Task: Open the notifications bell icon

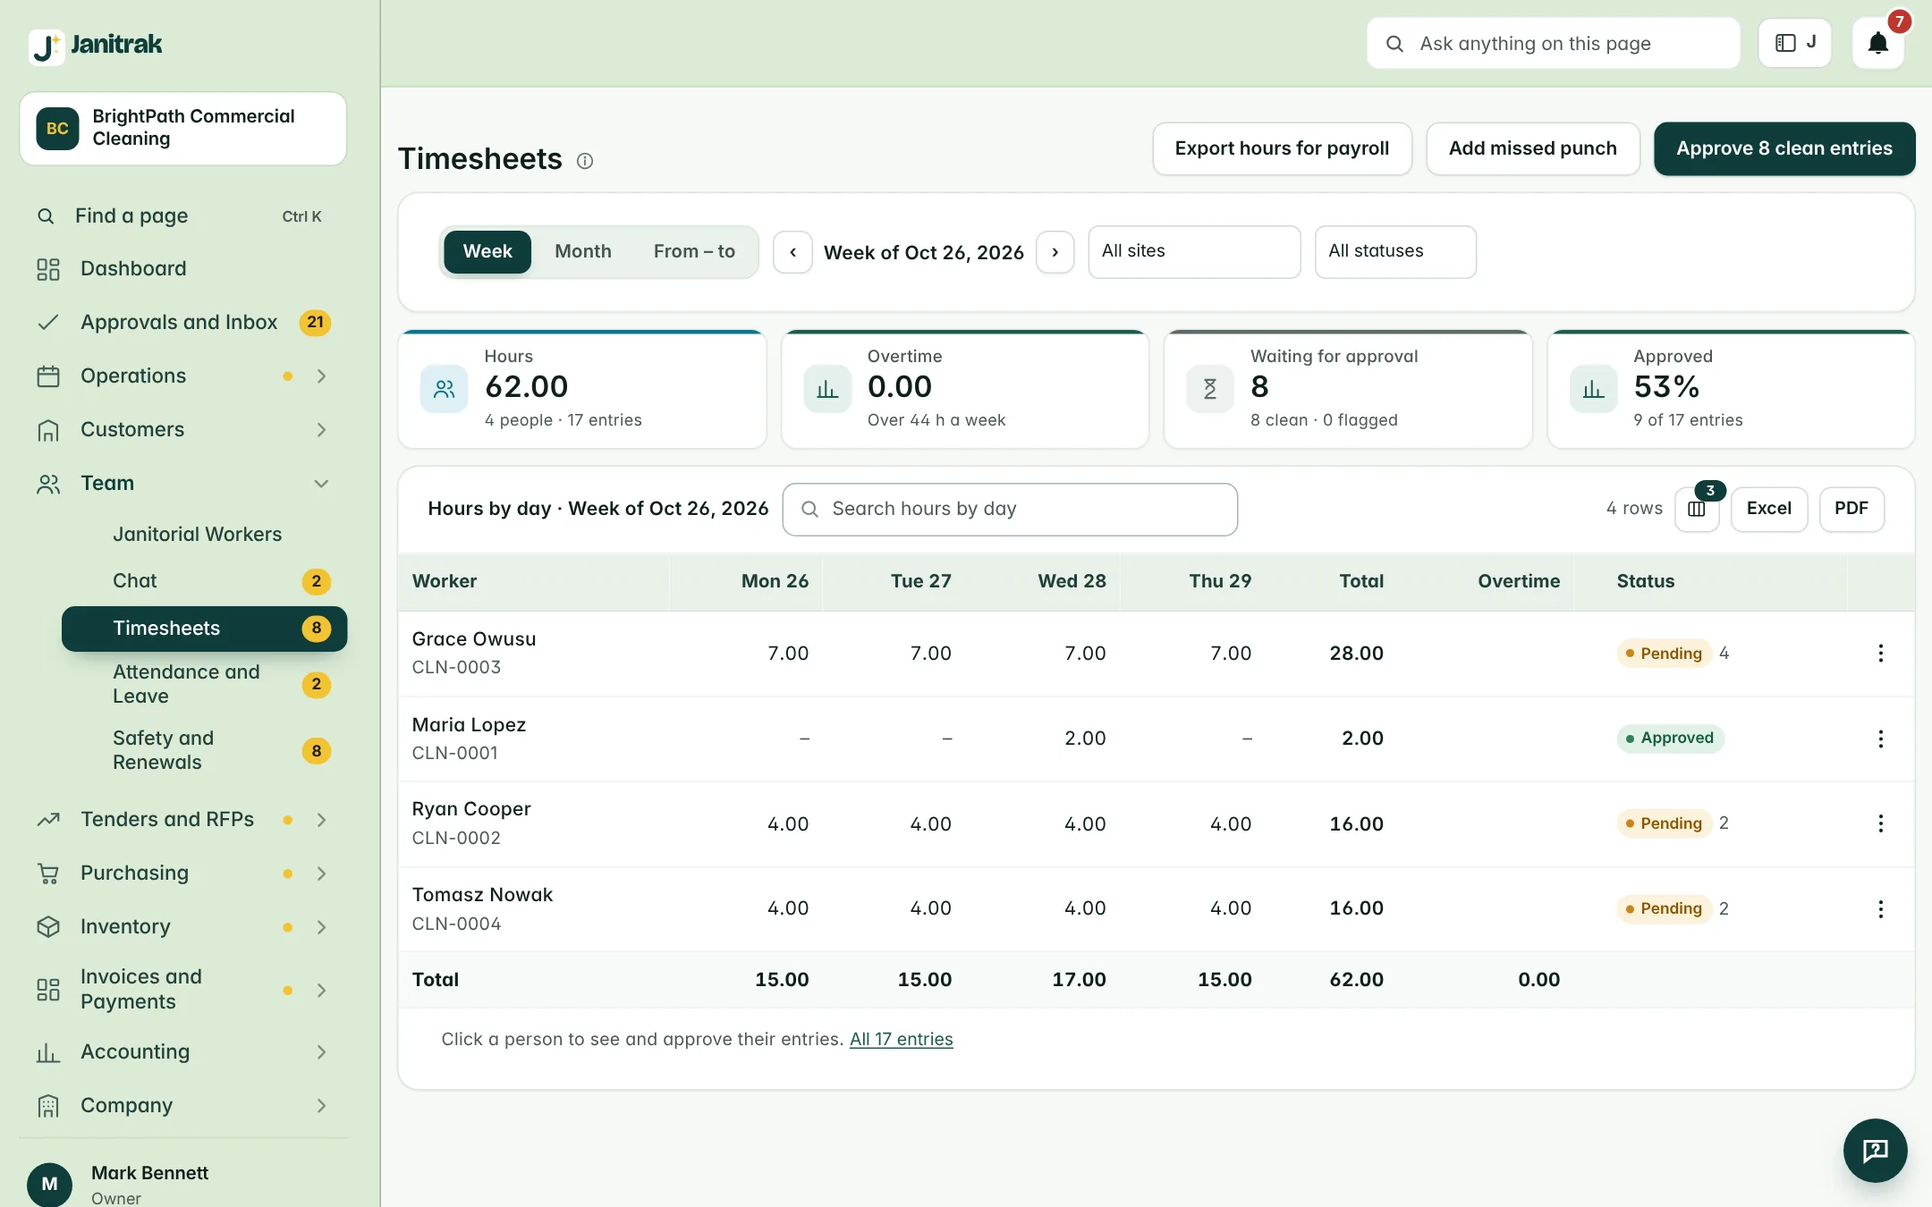Action: tap(1877, 43)
